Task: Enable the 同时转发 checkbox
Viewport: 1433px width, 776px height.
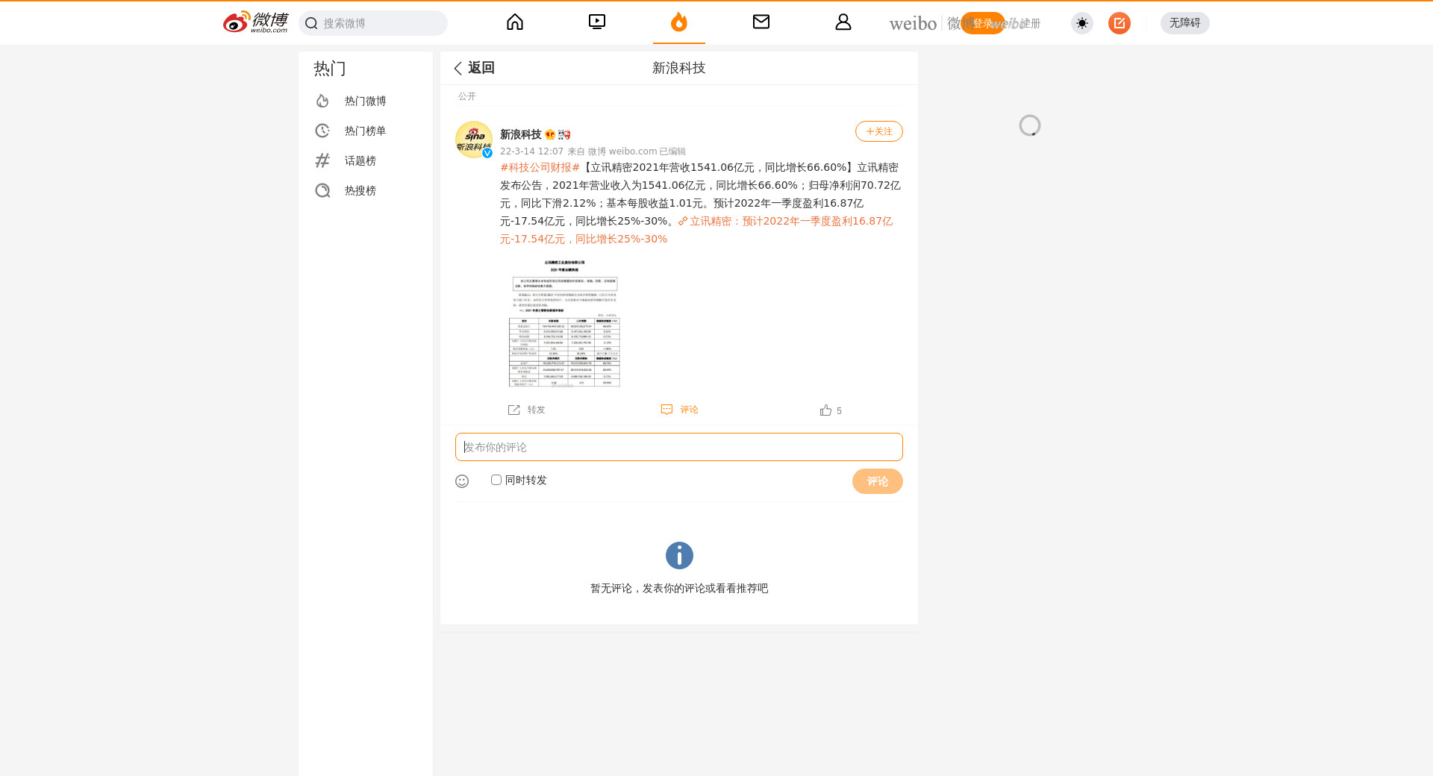Action: tap(496, 480)
